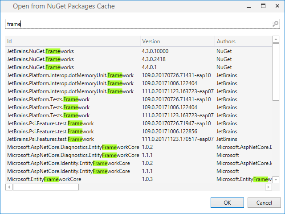The width and height of the screenshot is (285, 214).
Task: Maximize the Open from NuGet Packages Cache dialog
Action: point(263,6)
